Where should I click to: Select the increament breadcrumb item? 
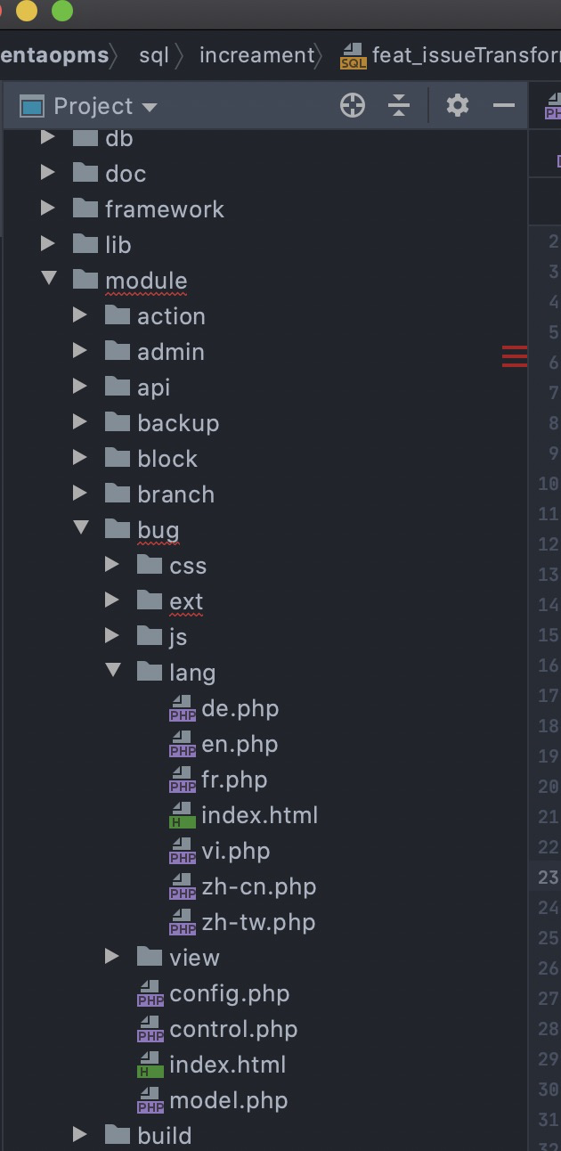(256, 55)
